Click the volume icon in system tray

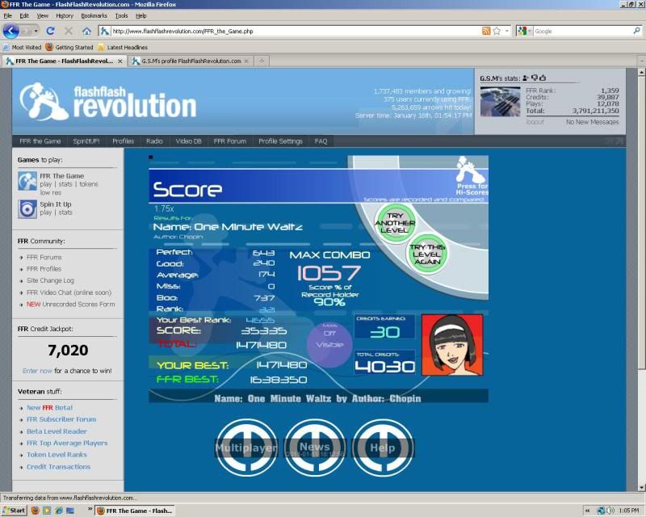[610, 511]
